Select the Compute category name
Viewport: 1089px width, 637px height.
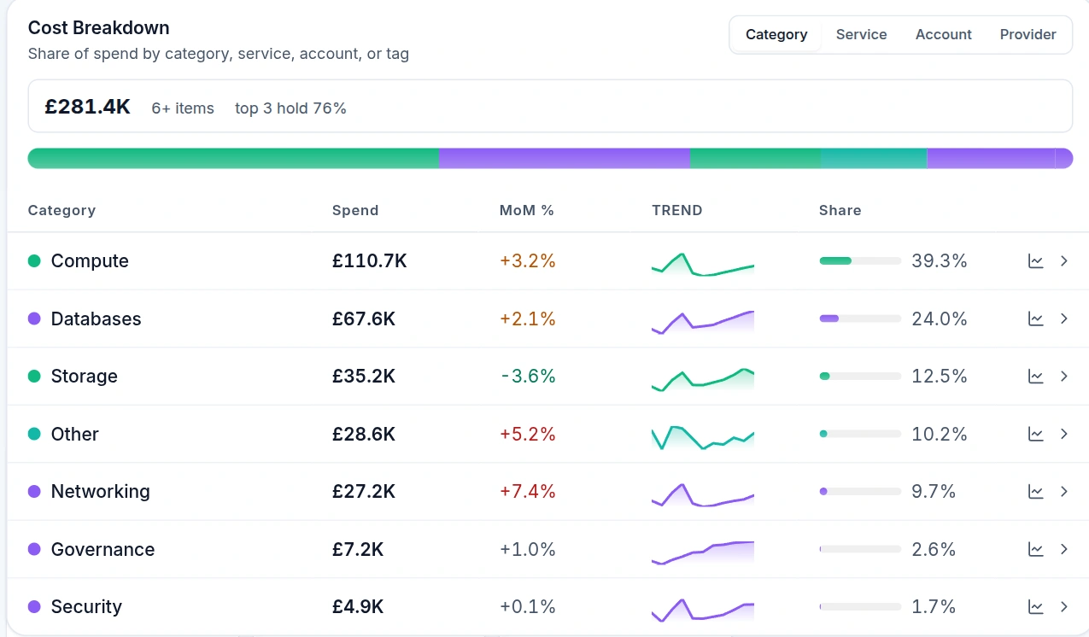pos(90,261)
